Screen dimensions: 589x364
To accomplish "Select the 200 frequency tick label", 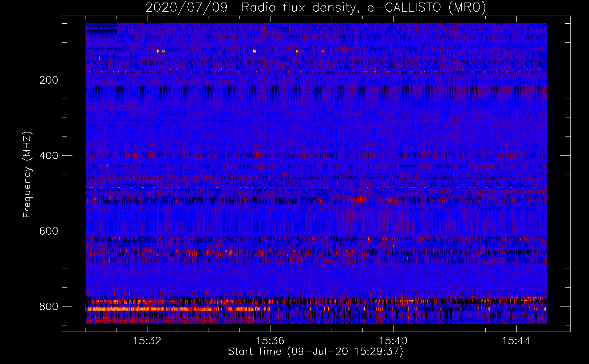I will (x=49, y=80).
